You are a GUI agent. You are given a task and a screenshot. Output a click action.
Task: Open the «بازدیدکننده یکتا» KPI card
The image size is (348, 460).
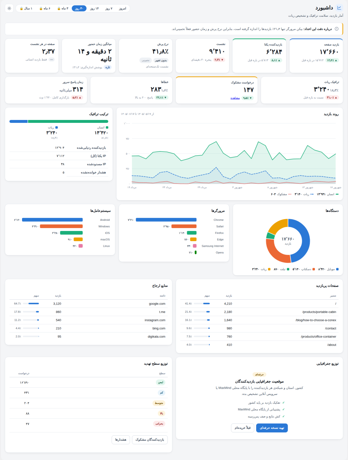(259, 56)
